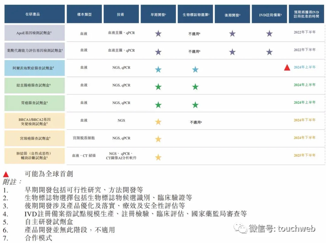Select green 生物標誌物選擇 star in 胃癌篩查 row
Image resolution: width=326 pixels, height=243 pixels.
(x=195, y=105)
